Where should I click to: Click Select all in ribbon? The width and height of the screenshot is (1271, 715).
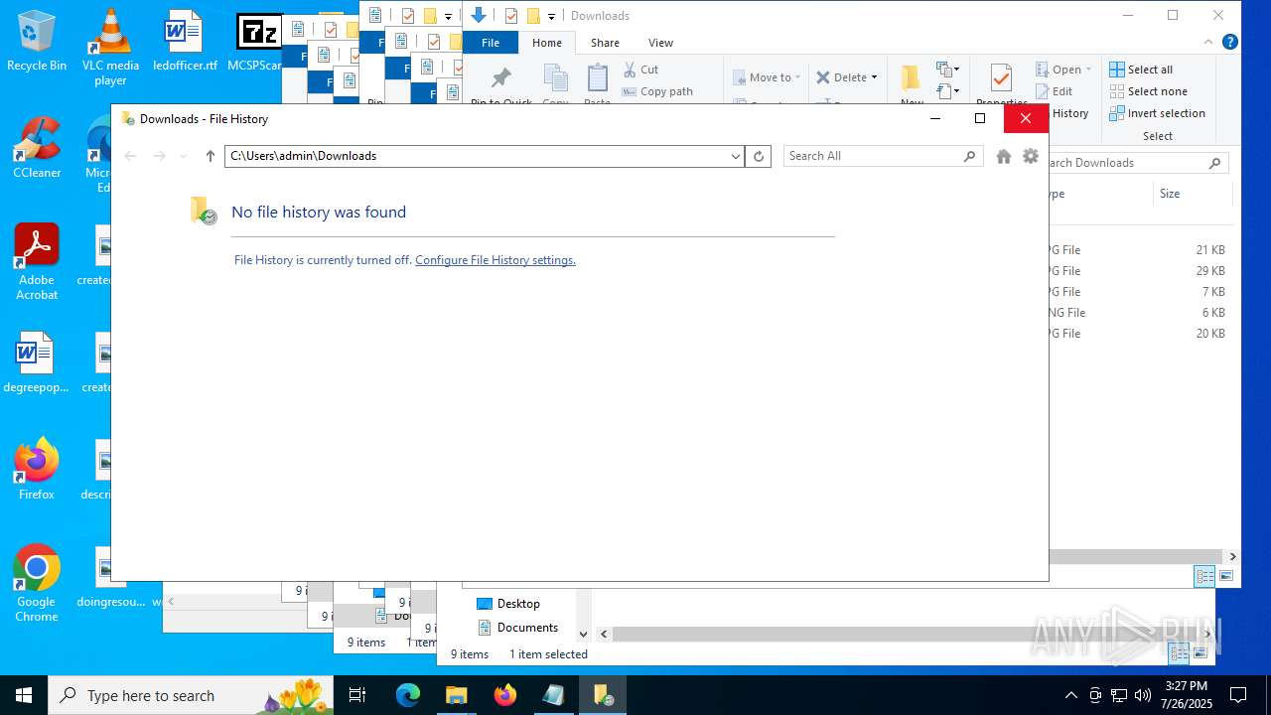point(1141,70)
